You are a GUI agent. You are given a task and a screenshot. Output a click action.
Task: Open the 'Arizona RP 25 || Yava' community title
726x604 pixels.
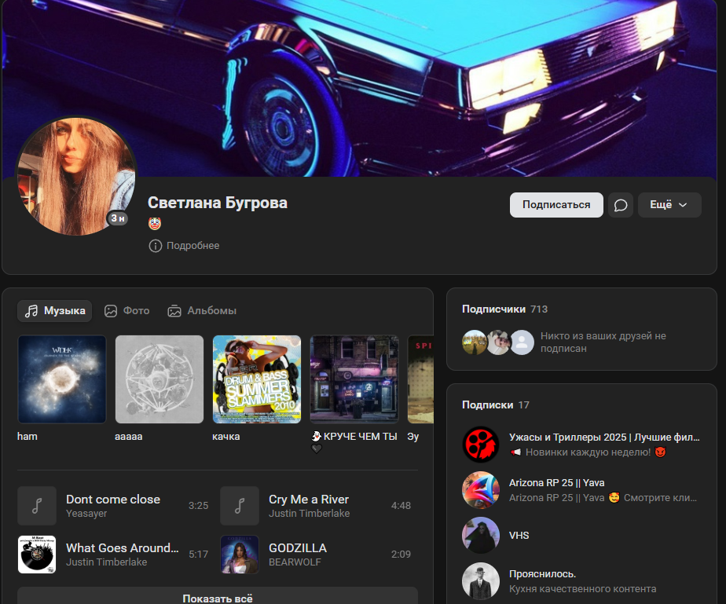[556, 483]
